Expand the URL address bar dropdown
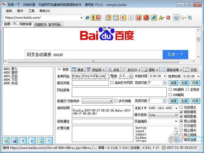This screenshot has height=153, width=204. tap(81, 18)
